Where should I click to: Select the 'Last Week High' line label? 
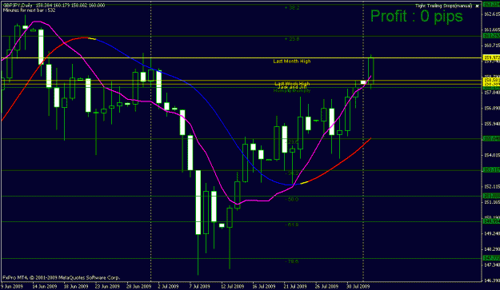coord(292,83)
